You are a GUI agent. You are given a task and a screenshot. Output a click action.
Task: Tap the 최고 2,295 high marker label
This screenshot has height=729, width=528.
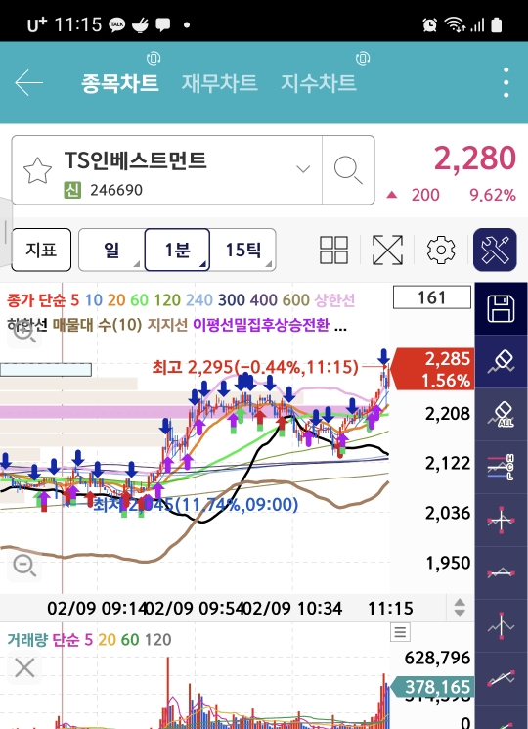(255, 367)
